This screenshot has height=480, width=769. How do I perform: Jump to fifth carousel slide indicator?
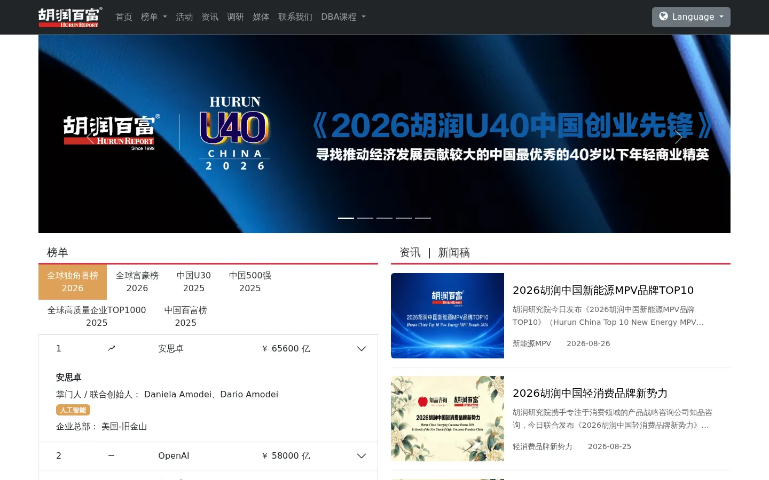click(423, 218)
